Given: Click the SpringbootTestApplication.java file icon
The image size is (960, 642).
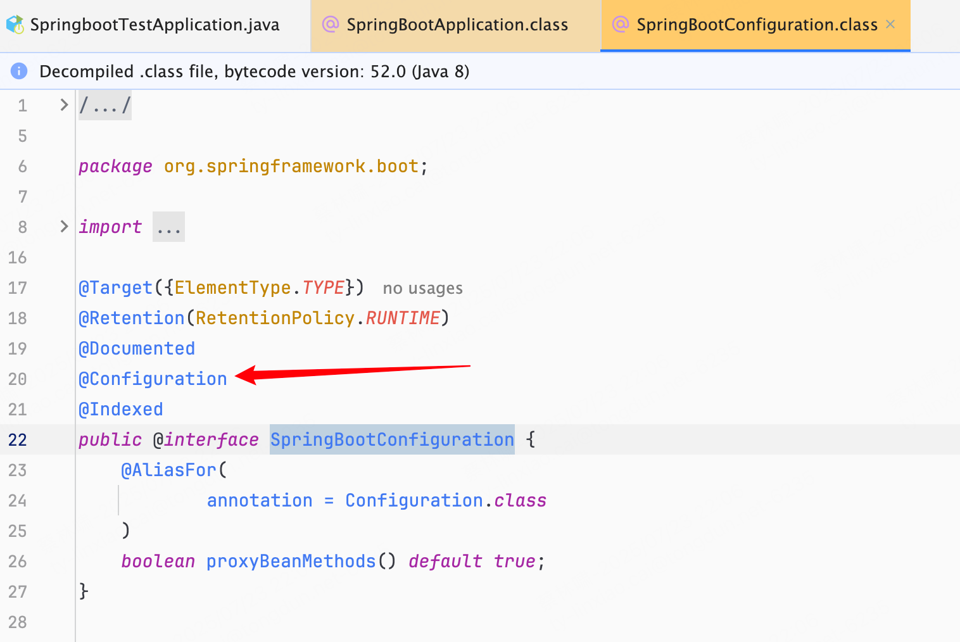Looking at the screenshot, I should pos(15,25).
